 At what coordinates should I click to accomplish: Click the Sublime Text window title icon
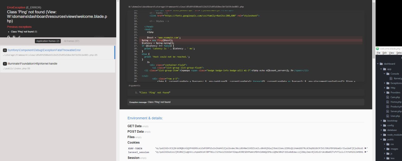378,49
